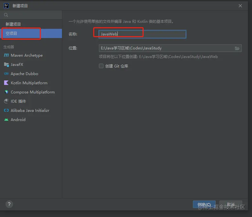Click the 创建(C) button
The image size is (252, 217).
click(x=204, y=204)
